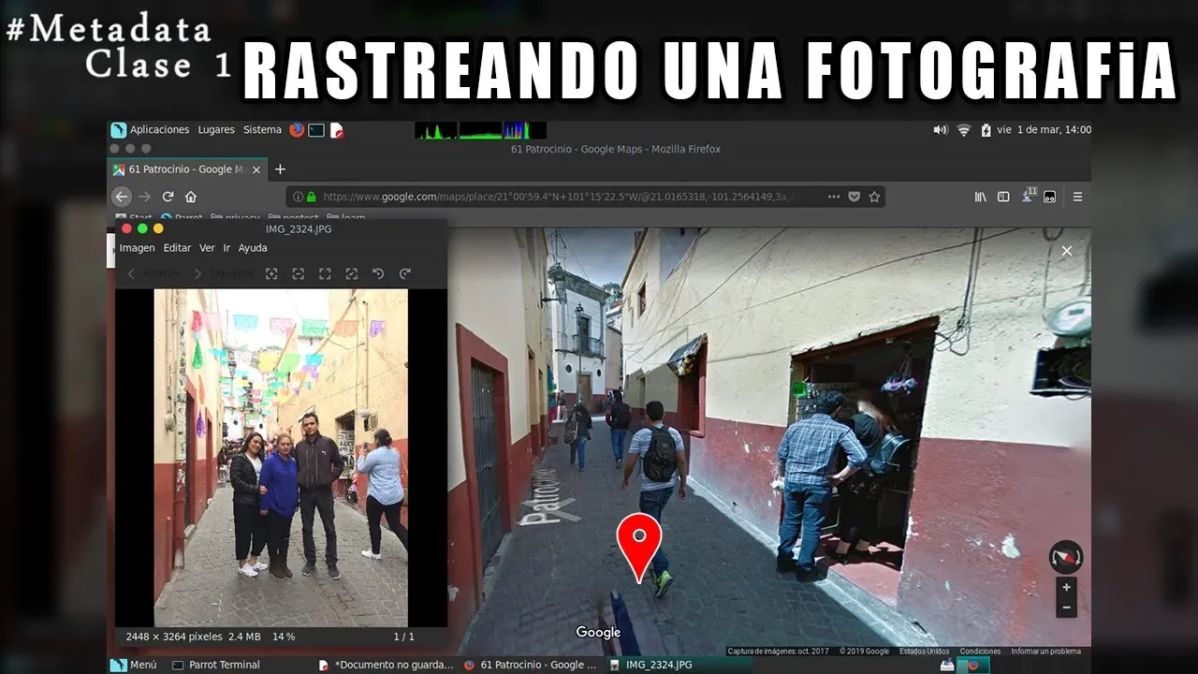
Task: Open the Ver menu in image viewer
Action: pos(207,248)
